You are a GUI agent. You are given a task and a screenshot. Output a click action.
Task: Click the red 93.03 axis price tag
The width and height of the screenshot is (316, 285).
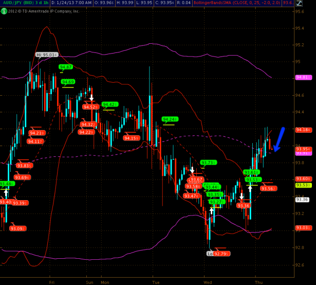pos(302,227)
